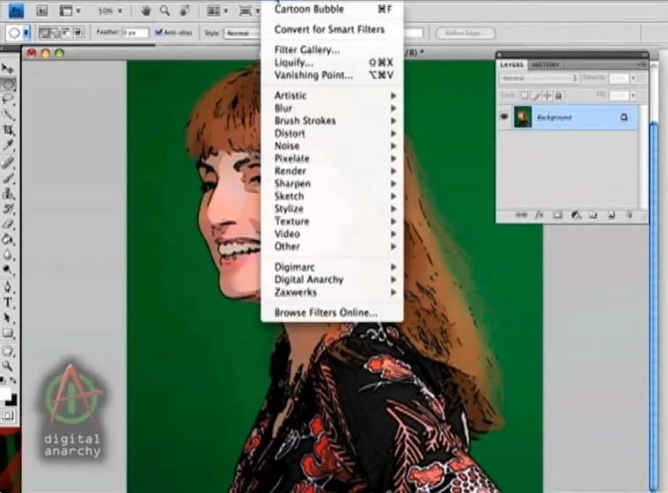Toggle lock transparent pixels in Layers panel
Image resolution: width=668 pixels, height=493 pixels.
coord(525,95)
